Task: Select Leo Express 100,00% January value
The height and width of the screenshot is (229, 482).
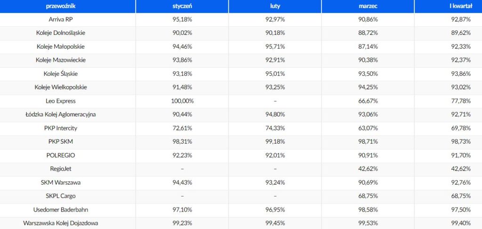Action: pos(182,101)
